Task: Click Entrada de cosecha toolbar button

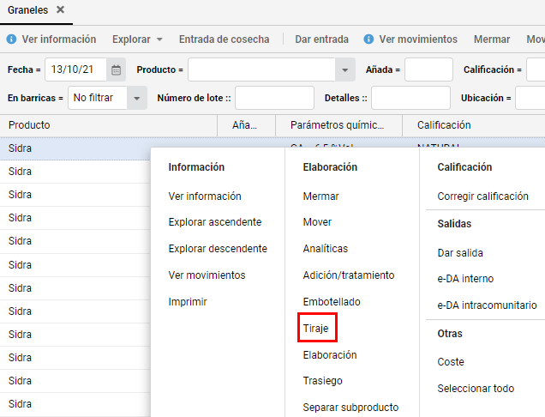Action: (225, 39)
